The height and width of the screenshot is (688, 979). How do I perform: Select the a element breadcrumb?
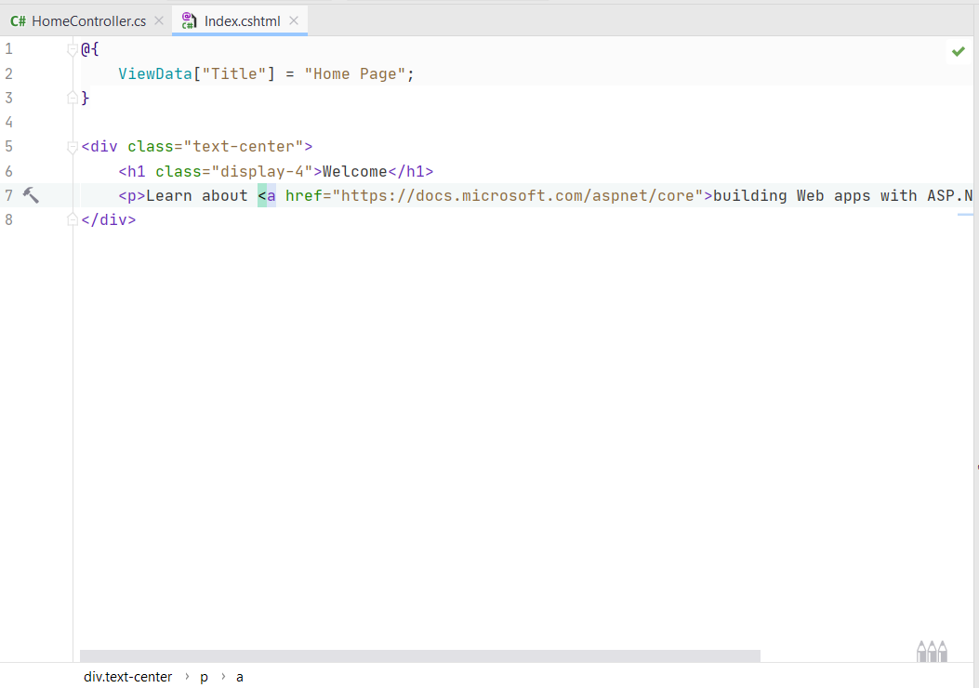[240, 677]
